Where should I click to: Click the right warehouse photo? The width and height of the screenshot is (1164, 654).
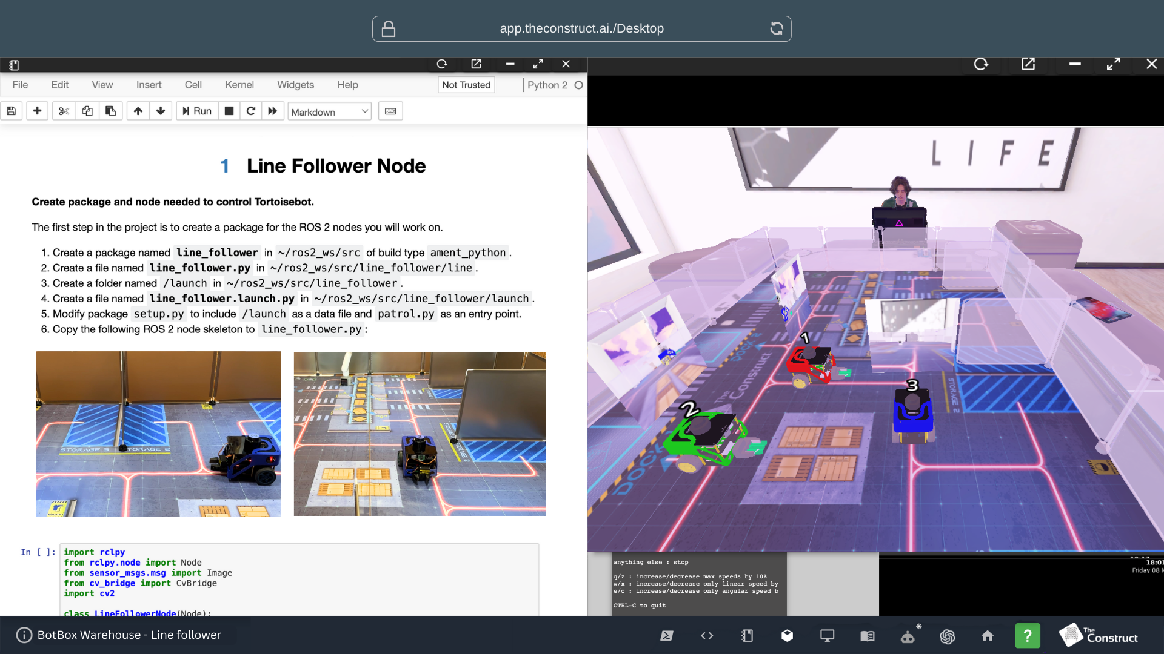pos(420,434)
